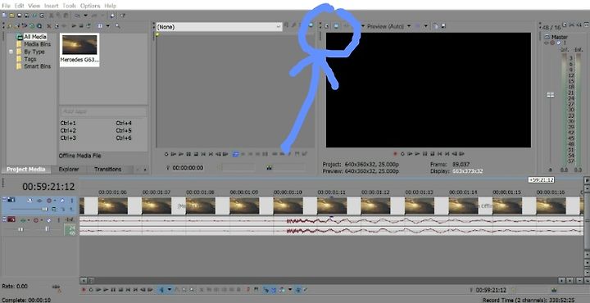Insert a region from timeline toolbar

256,289
